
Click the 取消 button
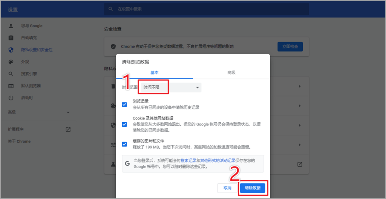point(227,187)
